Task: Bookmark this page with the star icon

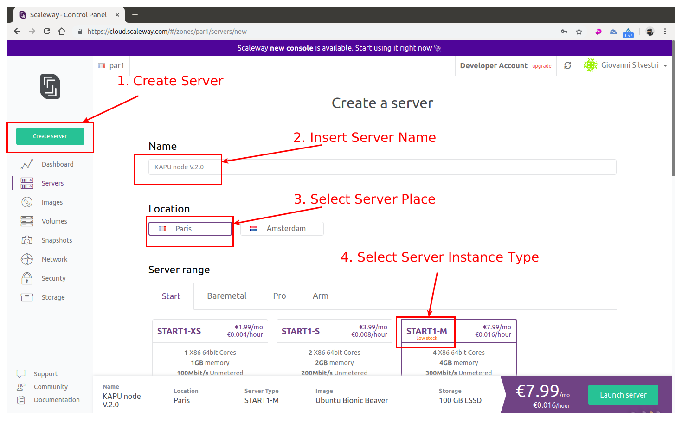Action: (x=579, y=32)
